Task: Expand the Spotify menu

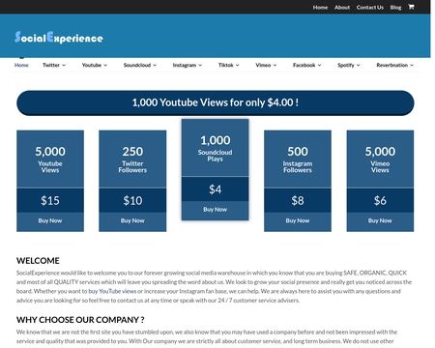Action: coord(349,65)
